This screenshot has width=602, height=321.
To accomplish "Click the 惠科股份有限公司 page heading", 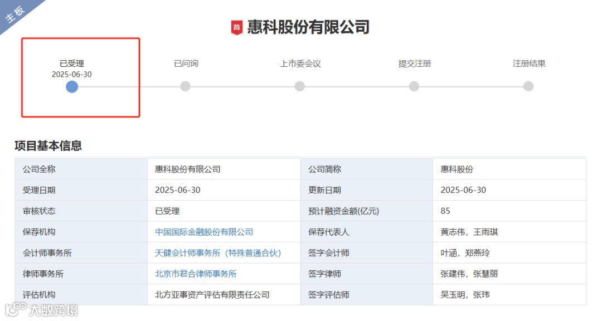I will point(308,27).
